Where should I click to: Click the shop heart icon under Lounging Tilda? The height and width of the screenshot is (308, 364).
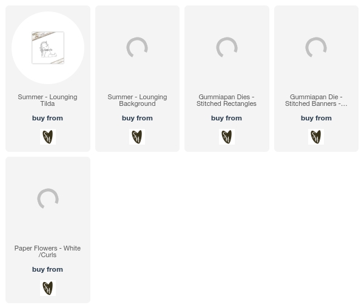[x=48, y=137]
